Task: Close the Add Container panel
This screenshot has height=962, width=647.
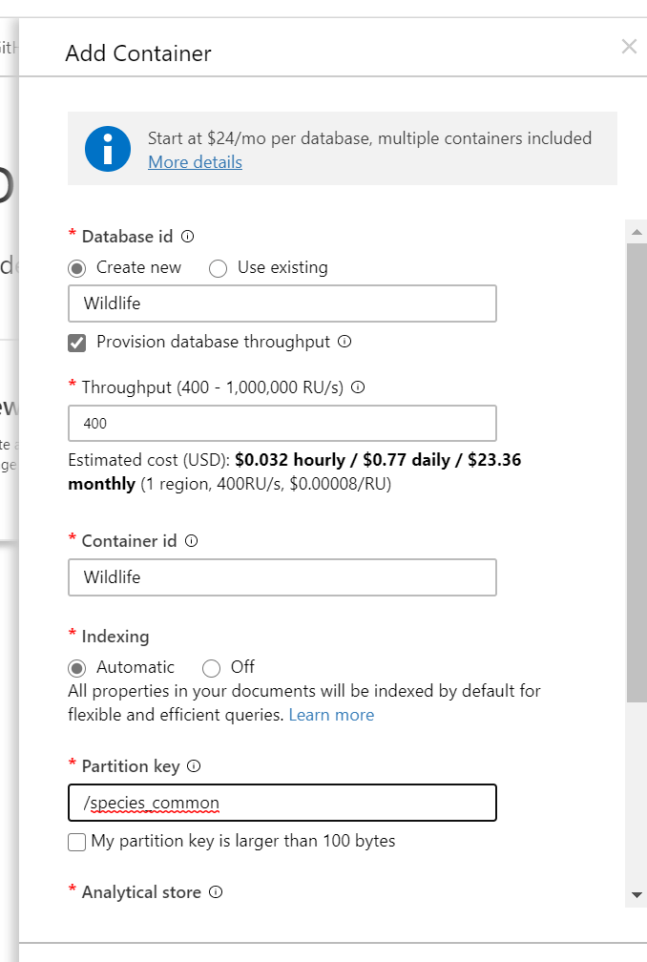Action: pos(629,47)
